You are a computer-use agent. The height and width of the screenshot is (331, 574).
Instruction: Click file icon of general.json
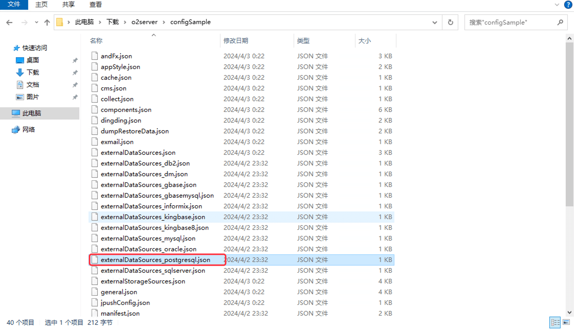tap(95, 292)
